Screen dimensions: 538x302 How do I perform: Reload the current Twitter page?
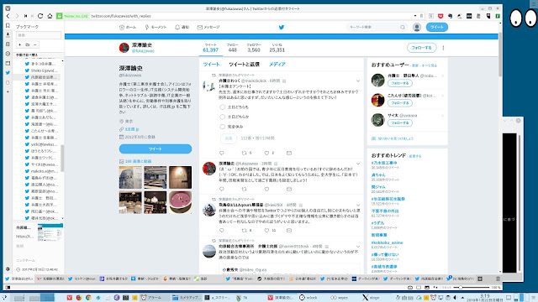coord(40,16)
